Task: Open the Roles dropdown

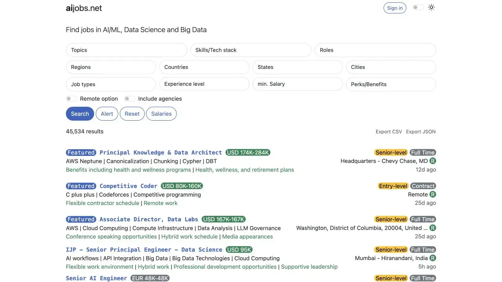Action: point(375,50)
